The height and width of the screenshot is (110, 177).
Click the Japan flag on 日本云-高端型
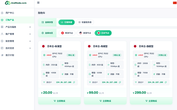(89, 46)
